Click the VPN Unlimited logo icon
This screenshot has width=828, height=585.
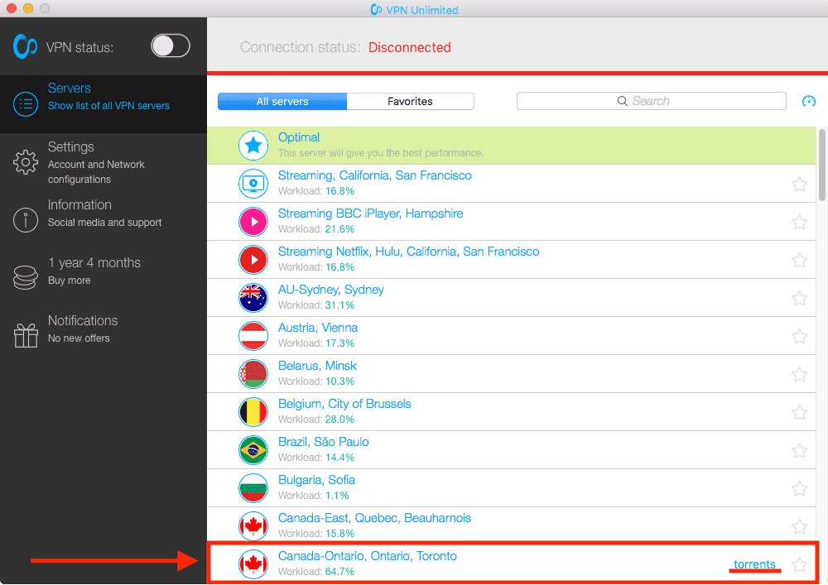pos(26,46)
